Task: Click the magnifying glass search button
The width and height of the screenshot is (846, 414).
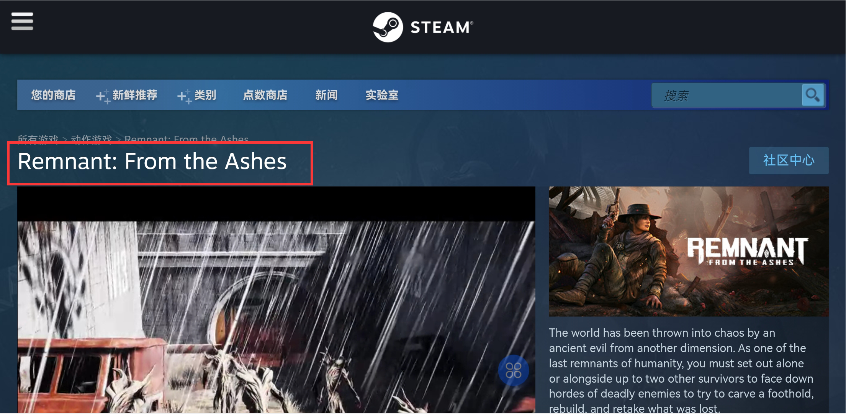Action: point(813,95)
